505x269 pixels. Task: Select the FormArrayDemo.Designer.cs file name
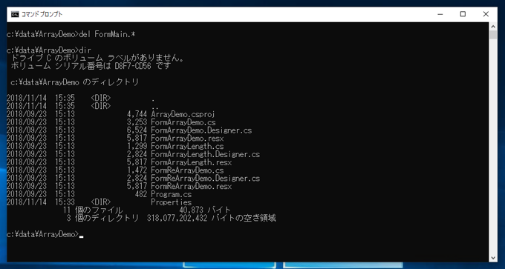[201, 130]
